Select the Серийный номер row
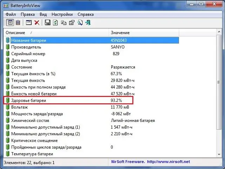The height and width of the screenshot is (169, 225). coord(92,54)
